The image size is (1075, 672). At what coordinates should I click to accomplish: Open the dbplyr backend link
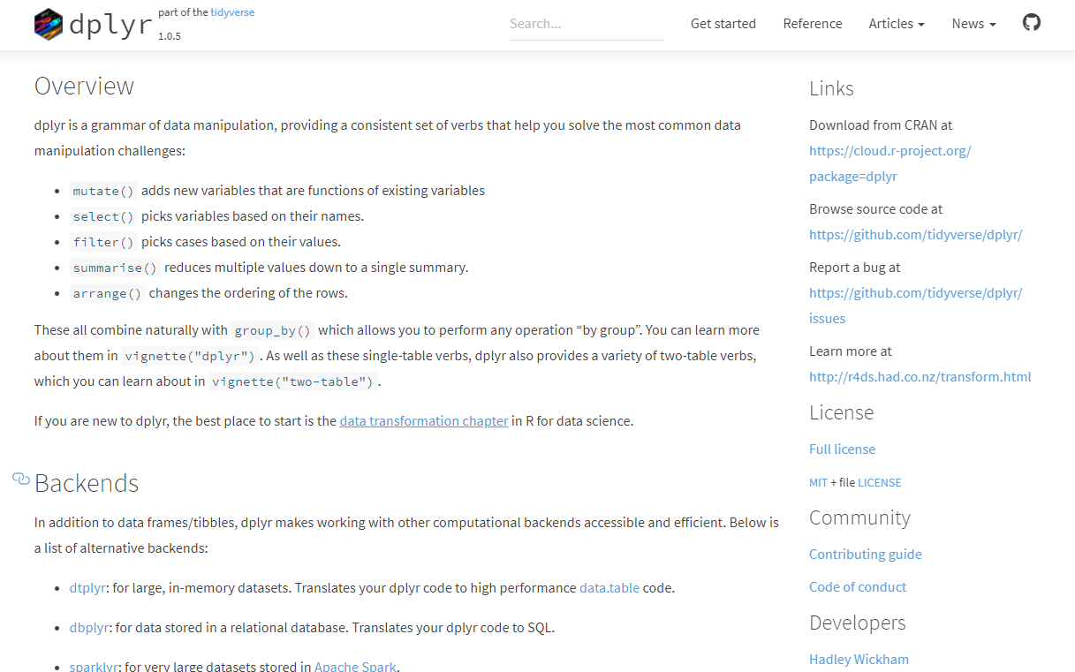click(89, 628)
